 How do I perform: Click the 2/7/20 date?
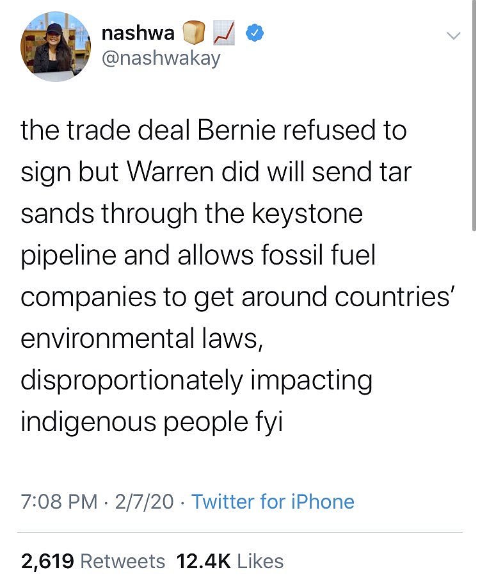(145, 501)
